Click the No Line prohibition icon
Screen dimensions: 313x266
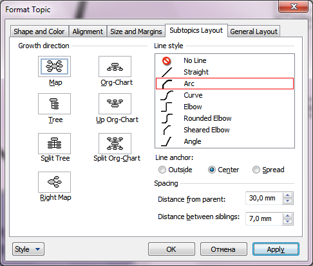tap(167, 61)
